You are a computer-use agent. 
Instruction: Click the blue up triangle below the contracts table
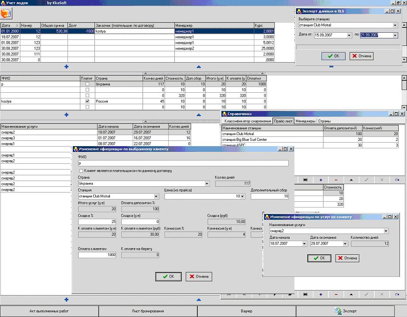[199, 67]
